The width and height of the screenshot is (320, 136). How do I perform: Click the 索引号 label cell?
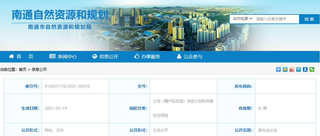(x=23, y=86)
